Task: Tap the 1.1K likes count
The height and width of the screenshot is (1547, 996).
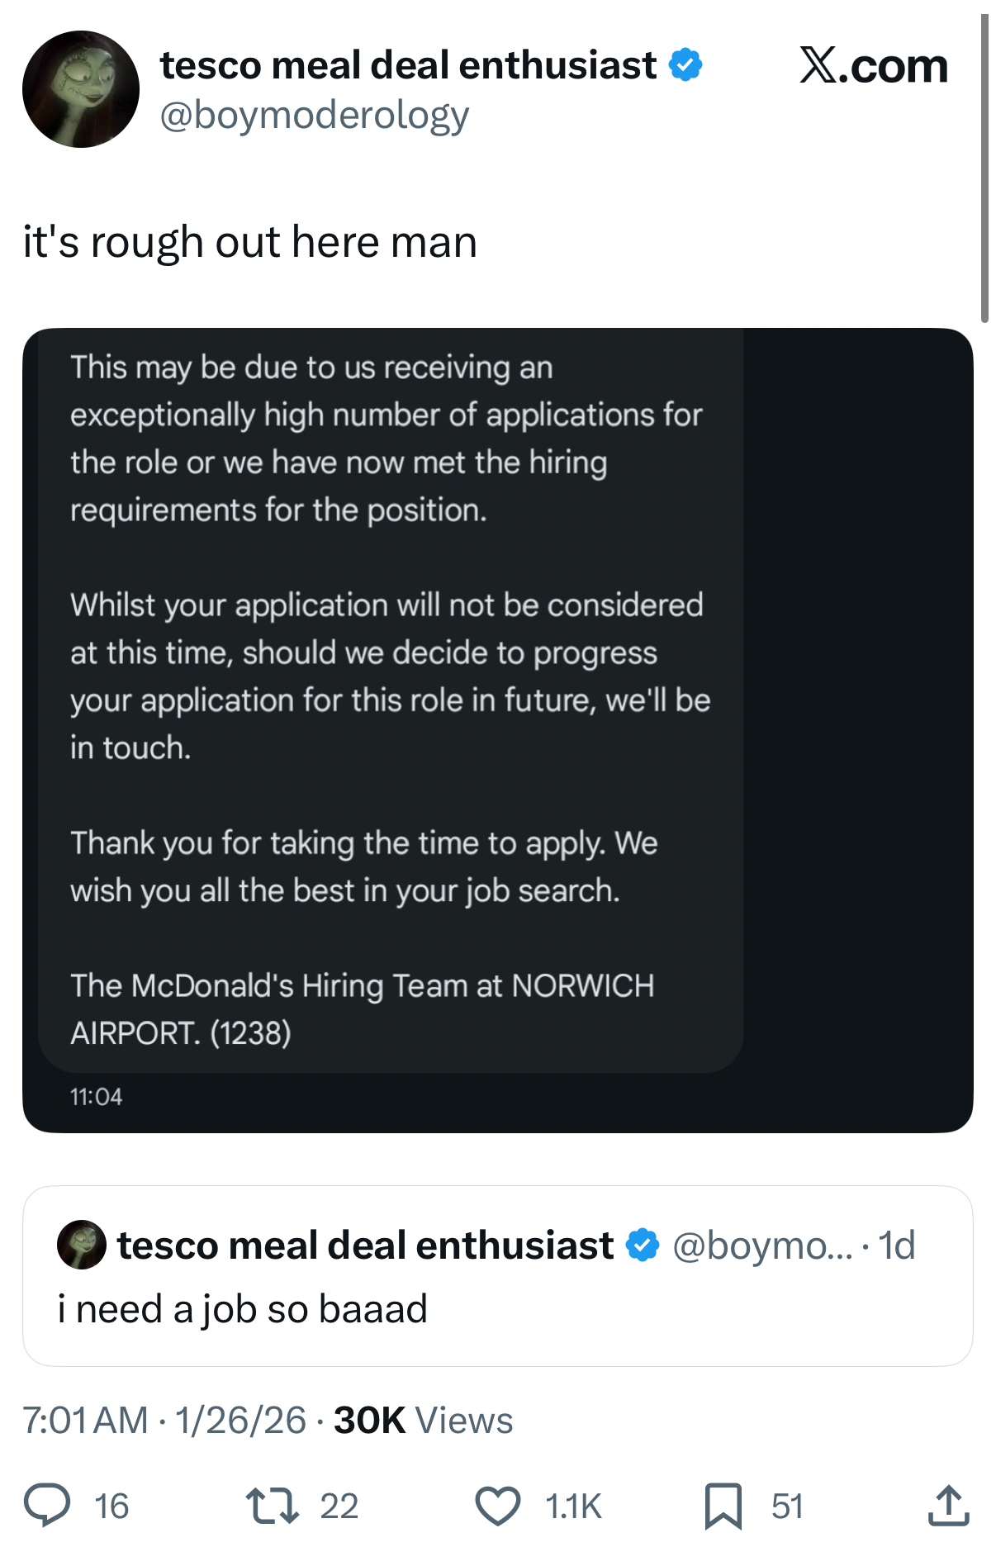Action: [573, 1506]
